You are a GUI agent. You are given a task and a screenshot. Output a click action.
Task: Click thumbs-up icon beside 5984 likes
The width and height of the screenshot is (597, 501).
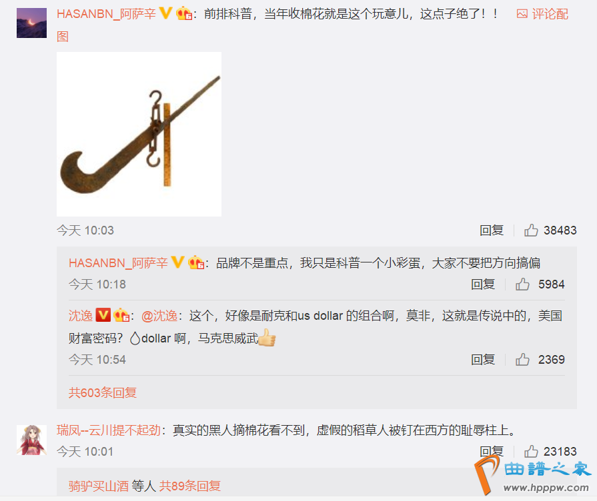[522, 284]
